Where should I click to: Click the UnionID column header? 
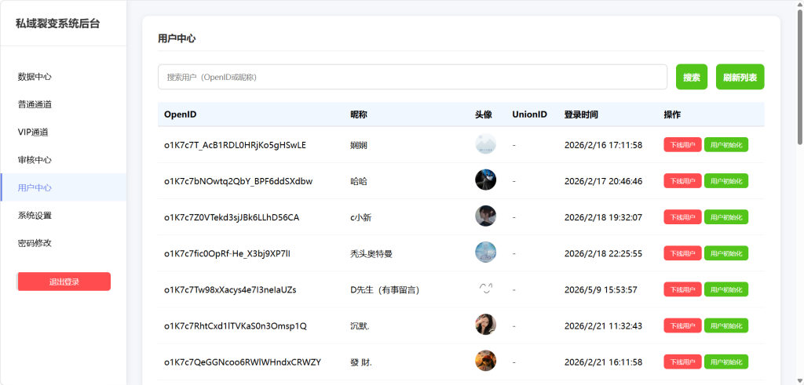(530, 114)
